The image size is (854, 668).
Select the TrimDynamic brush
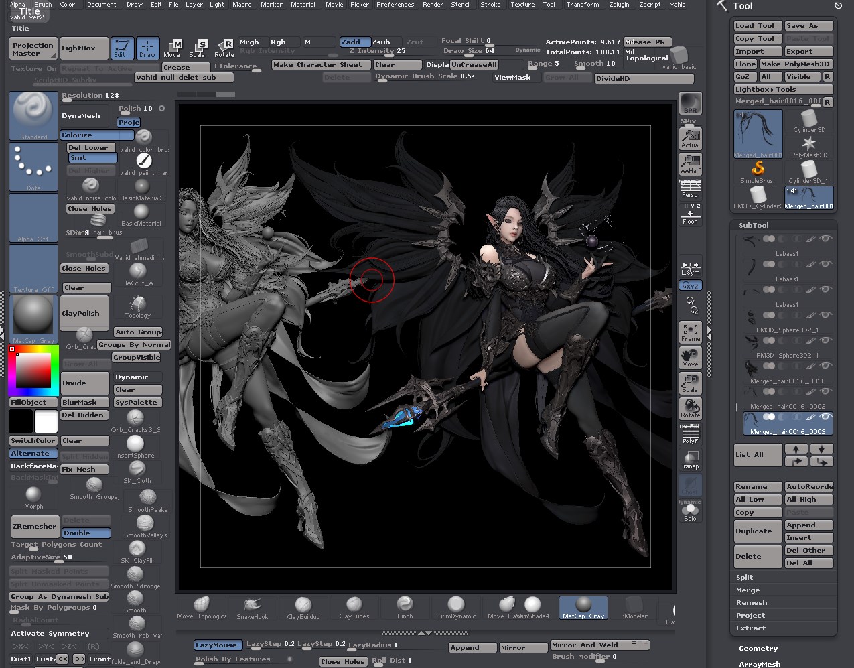(456, 608)
